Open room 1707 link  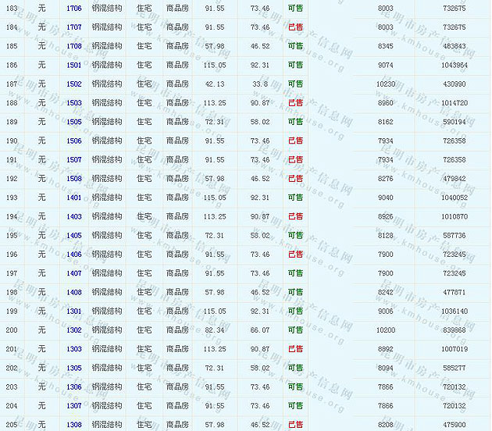74,27
